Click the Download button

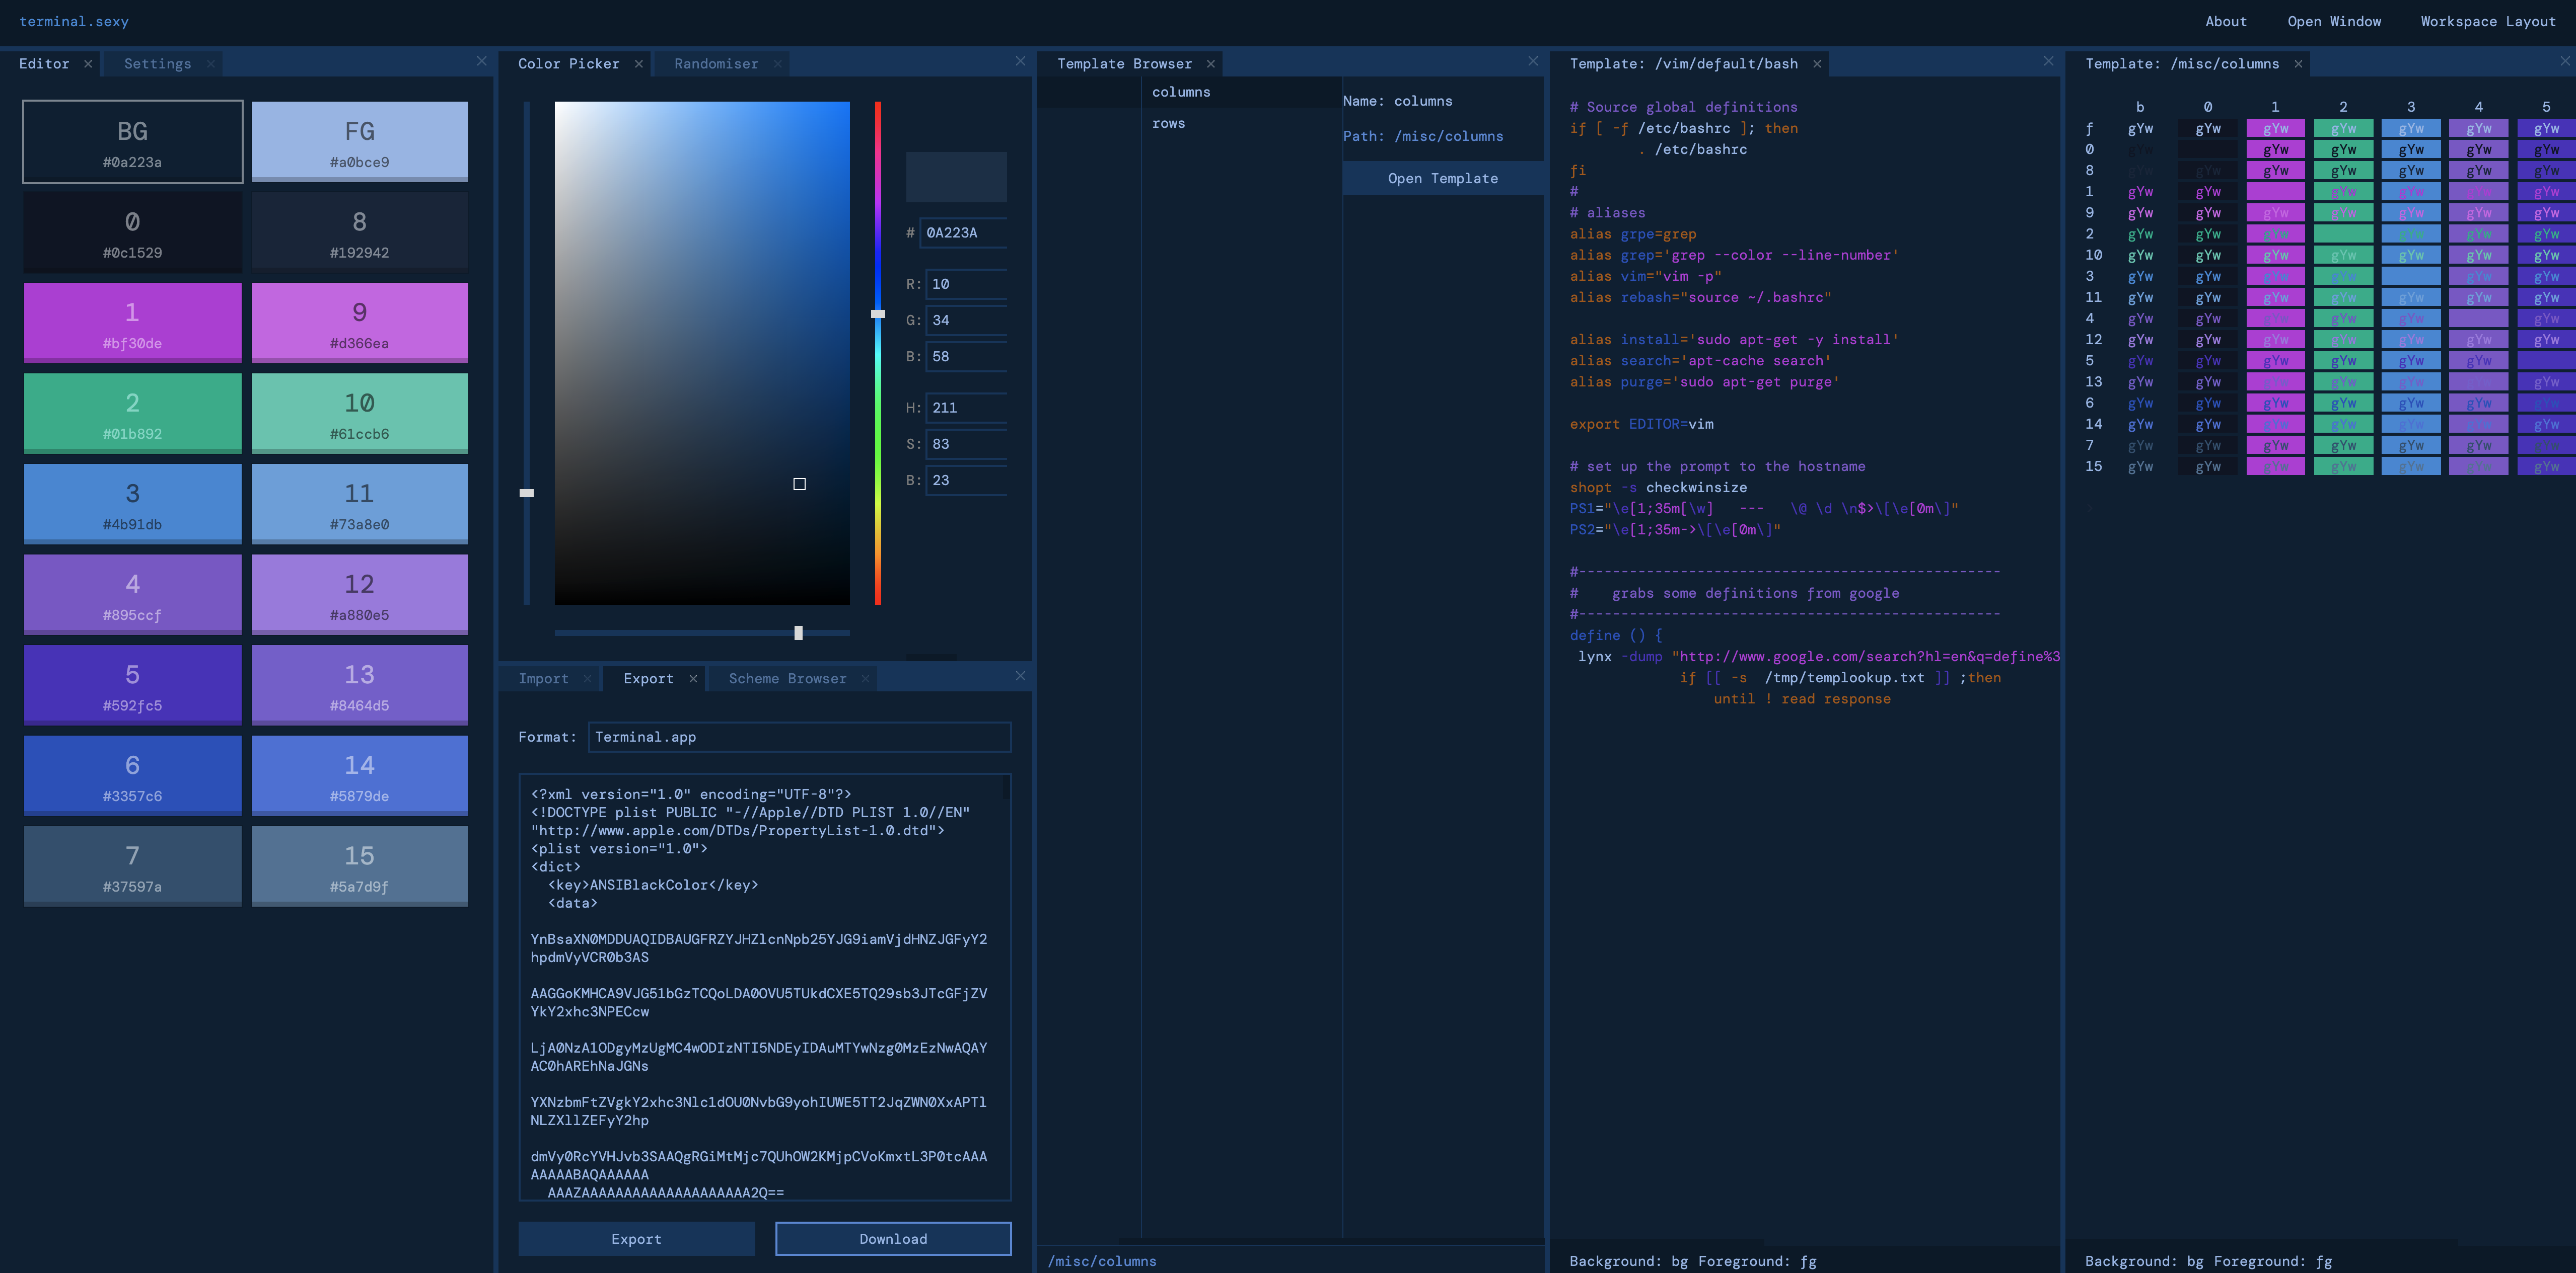click(893, 1239)
